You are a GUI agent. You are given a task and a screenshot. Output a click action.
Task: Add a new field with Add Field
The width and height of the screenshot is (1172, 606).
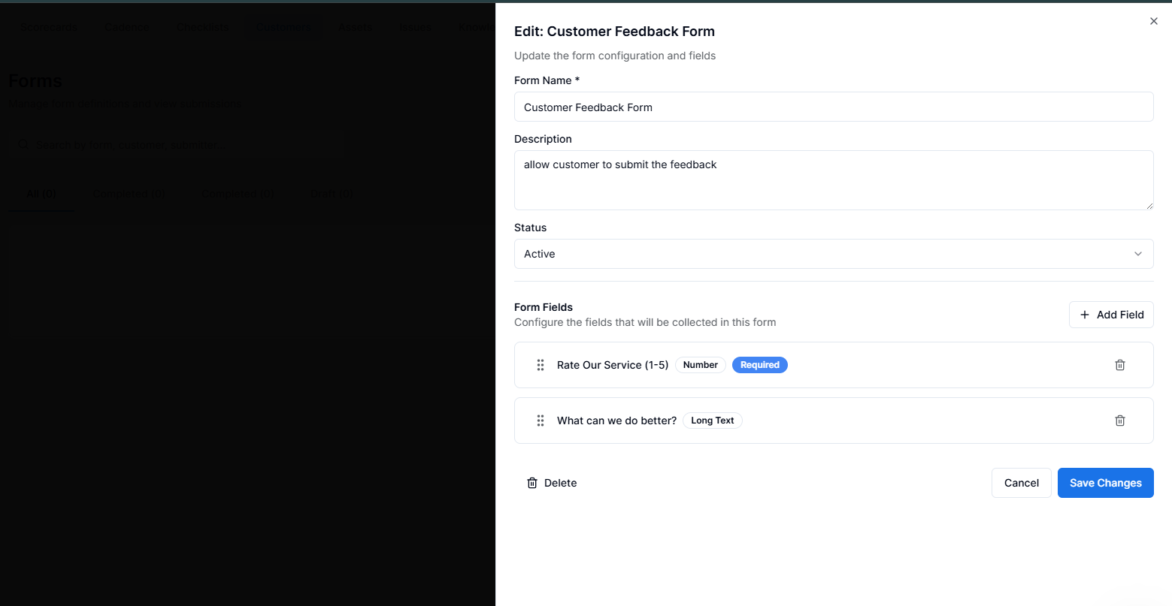(1110, 315)
